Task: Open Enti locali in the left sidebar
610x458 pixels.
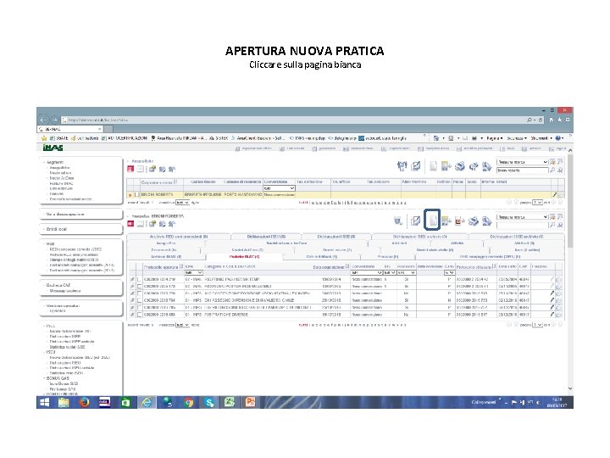Action: click(57, 229)
